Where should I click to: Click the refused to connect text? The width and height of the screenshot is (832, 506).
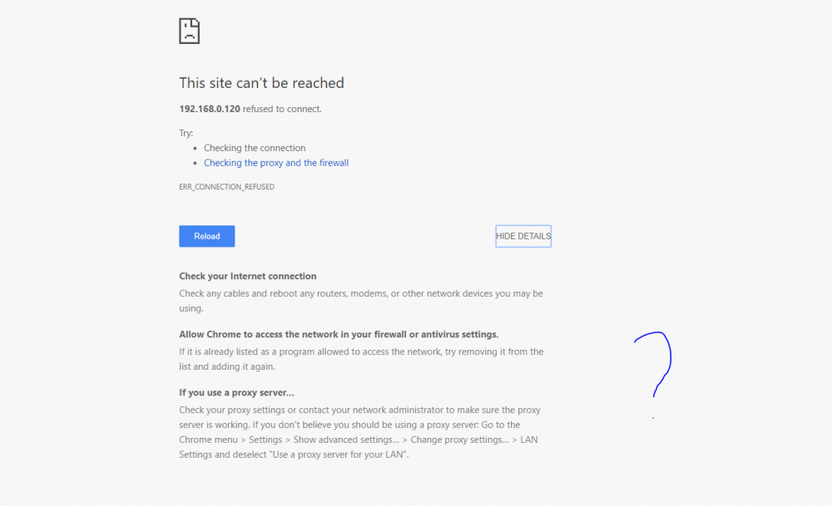[282, 109]
